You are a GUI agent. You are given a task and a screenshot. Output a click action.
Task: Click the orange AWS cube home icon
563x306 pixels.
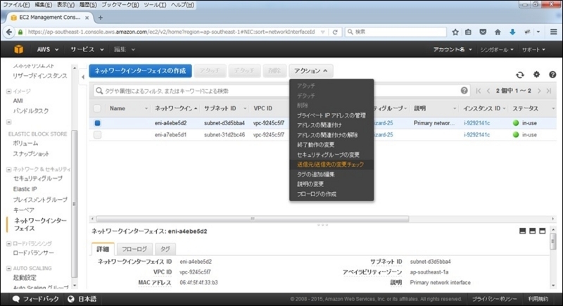click(19, 49)
